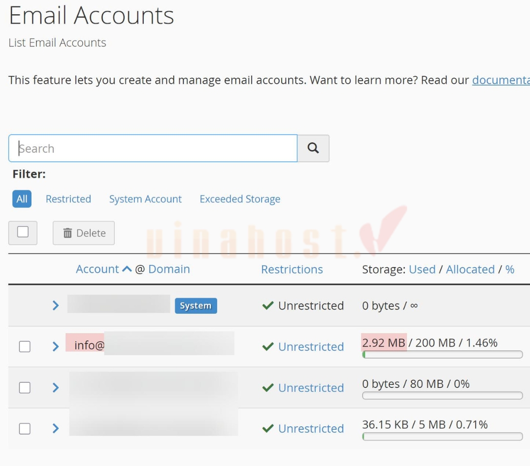The image size is (530, 466).
Task: Click the System badge
Action: tap(196, 306)
